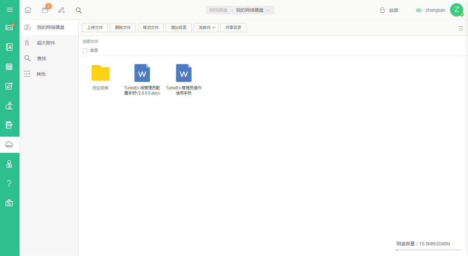Open the sidebar icon above the cloud drive

coord(9,125)
